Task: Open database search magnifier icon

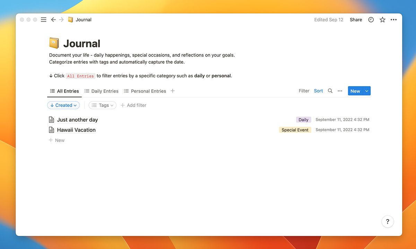Action: click(x=330, y=91)
